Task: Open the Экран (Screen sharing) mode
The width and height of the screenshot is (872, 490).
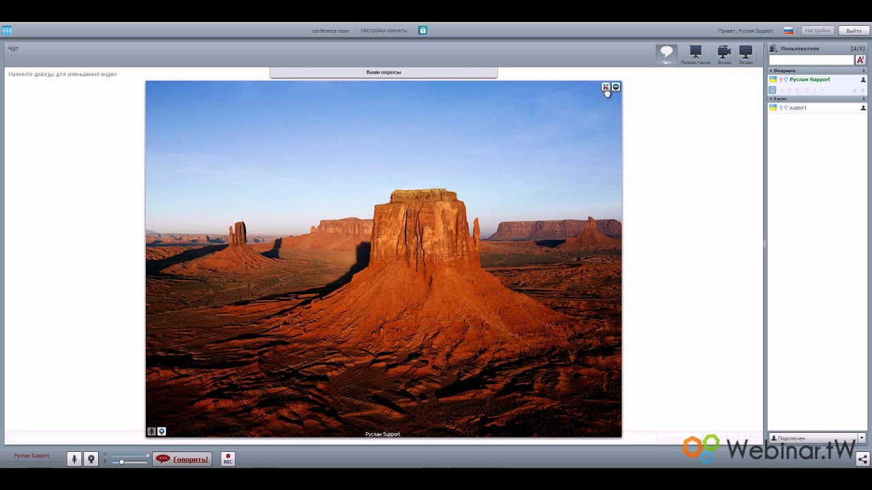Action: pyautogui.click(x=746, y=54)
